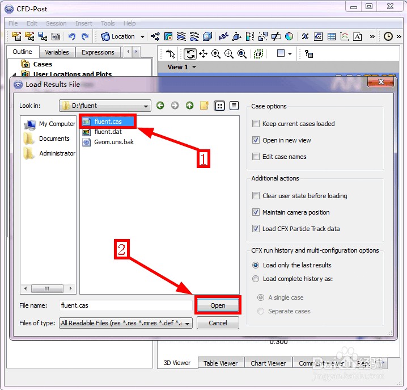Activate the Pan move tool
The width and height of the screenshot is (407, 390).
tap(203, 54)
